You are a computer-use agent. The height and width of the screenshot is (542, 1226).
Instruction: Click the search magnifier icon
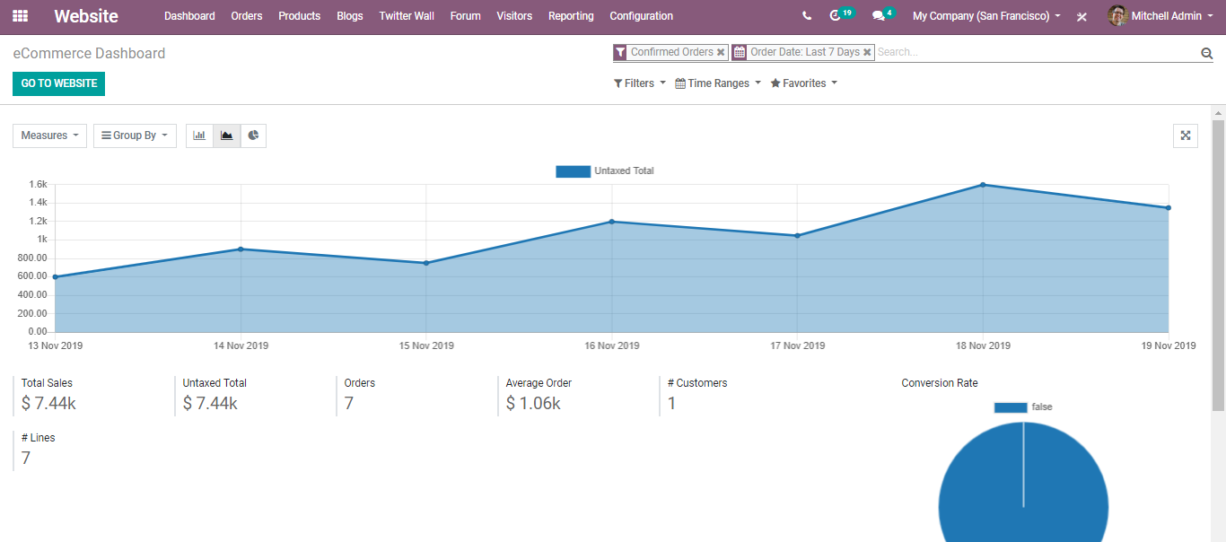coord(1206,53)
